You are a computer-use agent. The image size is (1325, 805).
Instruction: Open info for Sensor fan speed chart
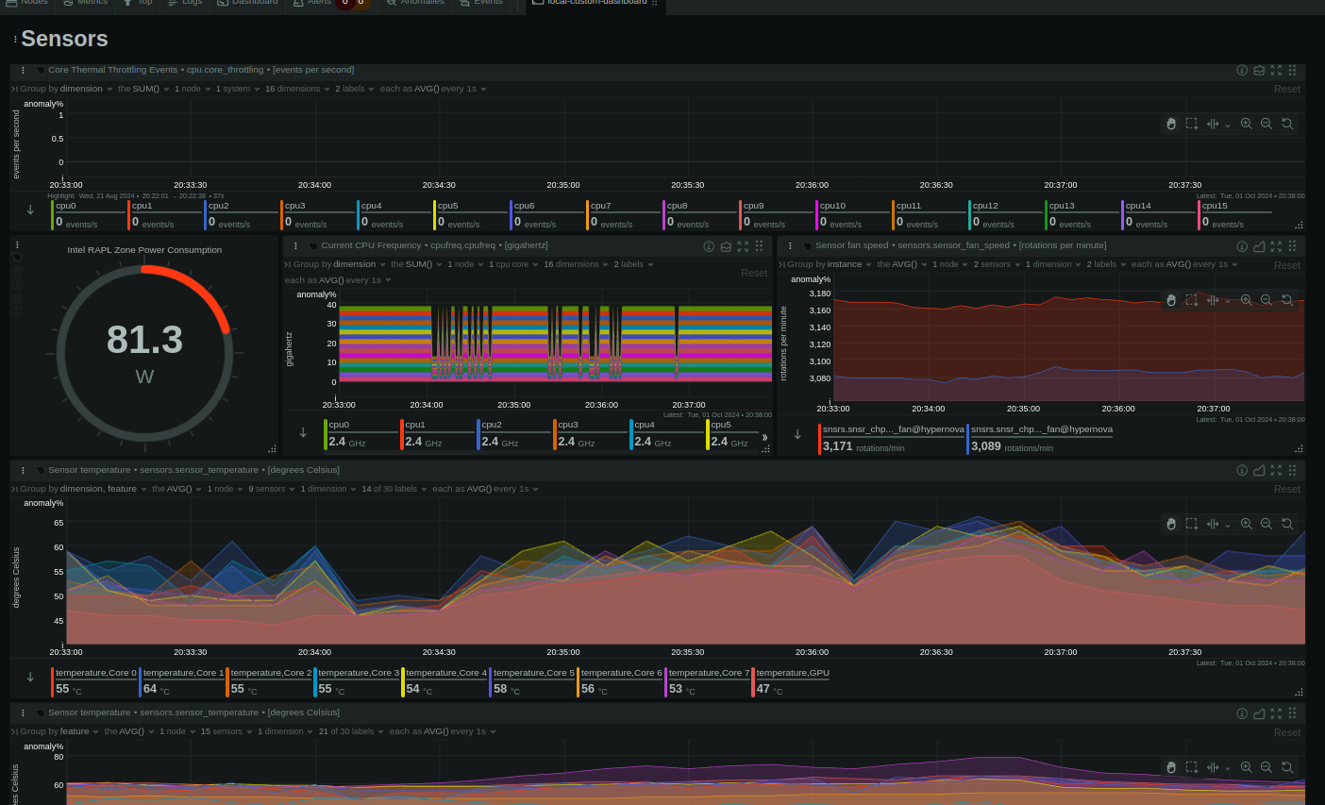(x=1242, y=246)
